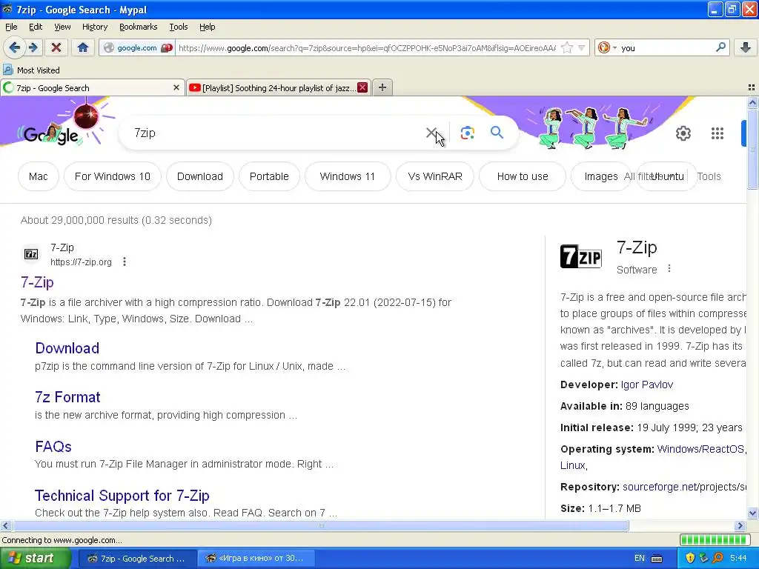This screenshot has width=759, height=569.
Task: Open more options for 7-zip.org result
Action: (125, 262)
